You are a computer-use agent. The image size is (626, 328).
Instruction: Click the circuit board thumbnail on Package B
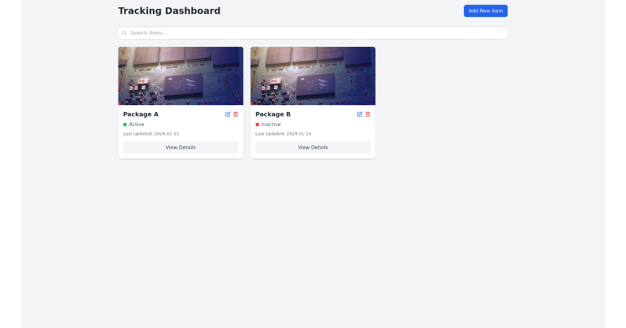point(312,75)
